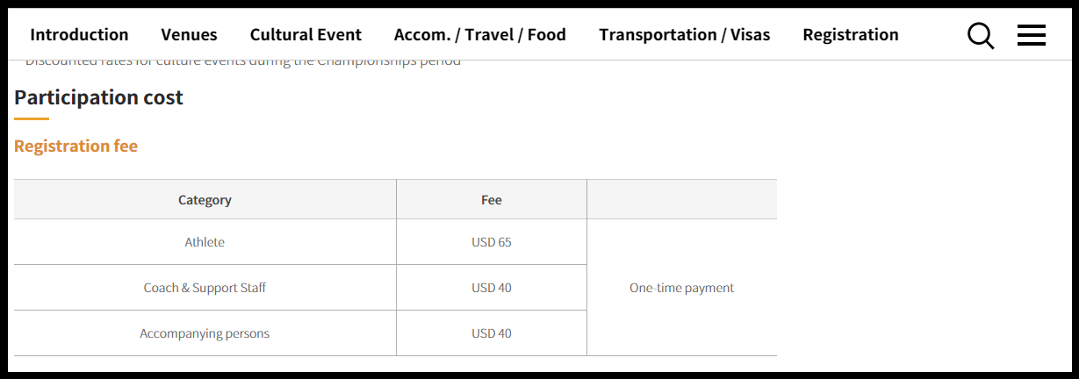Click USD 40 fee for Accompanying persons
The image size is (1079, 379).
coord(491,333)
